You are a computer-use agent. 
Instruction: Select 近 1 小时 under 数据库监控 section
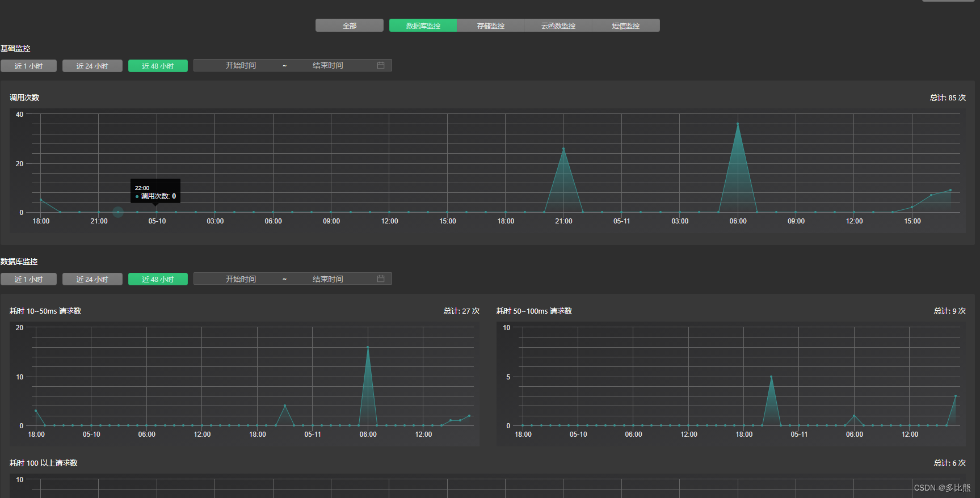click(28, 279)
